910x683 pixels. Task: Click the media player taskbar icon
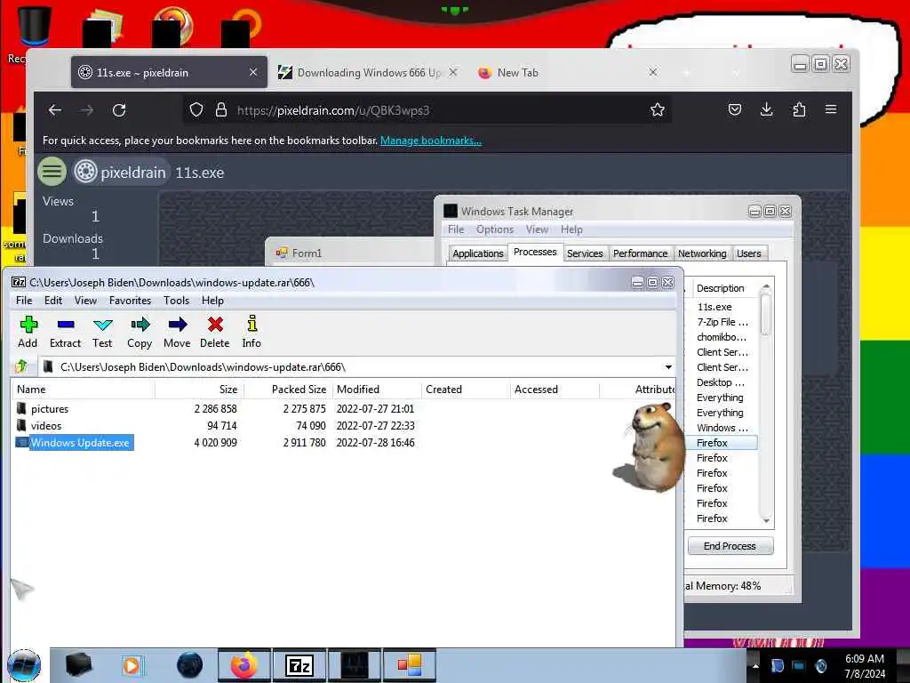133,665
